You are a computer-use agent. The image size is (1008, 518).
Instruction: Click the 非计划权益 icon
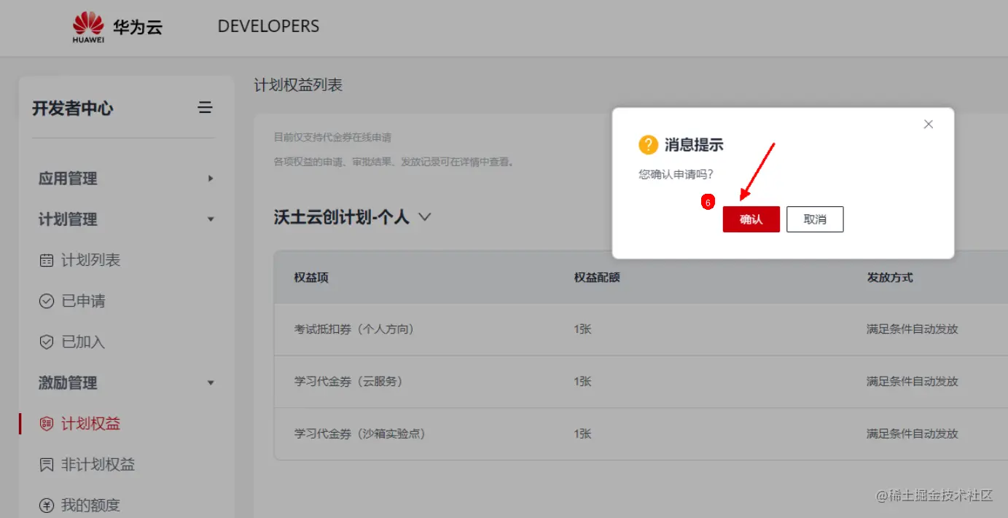coord(47,464)
